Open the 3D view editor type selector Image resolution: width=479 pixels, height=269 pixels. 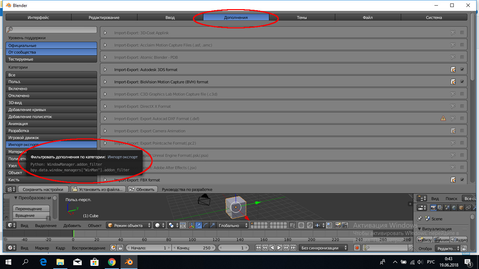click(12, 226)
